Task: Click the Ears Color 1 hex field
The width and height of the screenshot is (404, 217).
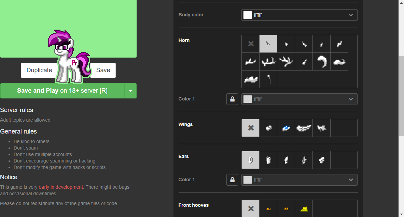Action: tap(299, 180)
